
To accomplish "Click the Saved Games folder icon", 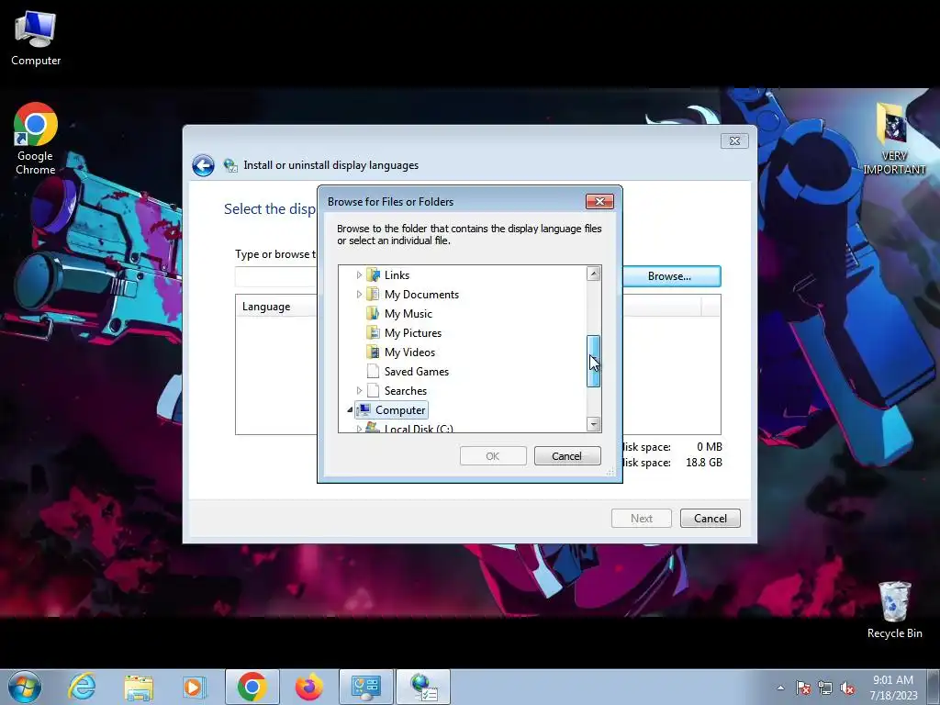I will 373,371.
